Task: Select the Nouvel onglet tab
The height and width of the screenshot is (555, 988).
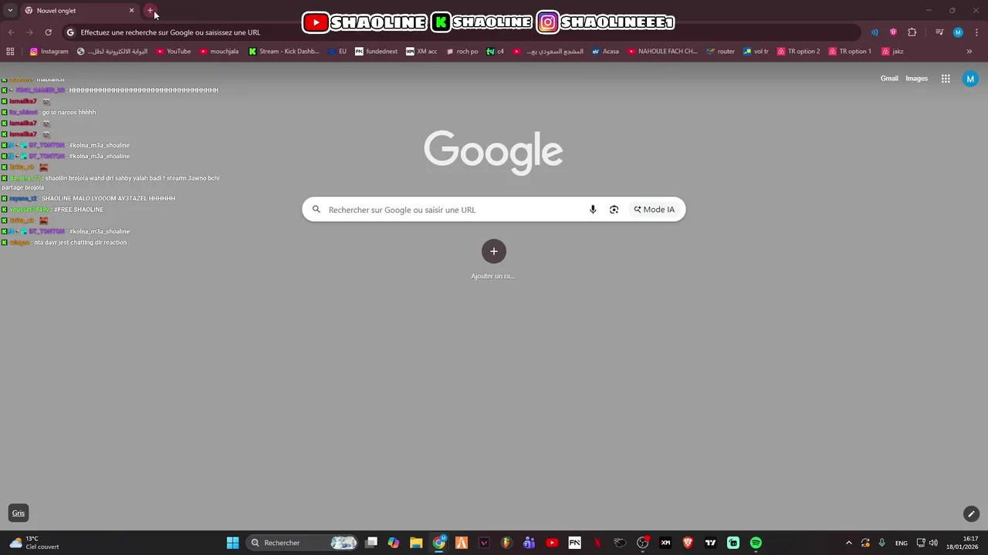Action: point(80,11)
